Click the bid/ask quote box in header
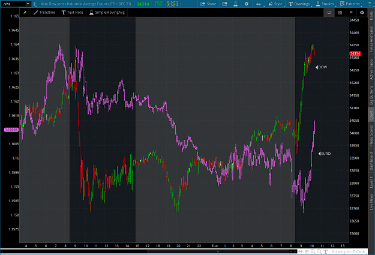Screen dimensions: 375x255 click(x=173, y=4)
